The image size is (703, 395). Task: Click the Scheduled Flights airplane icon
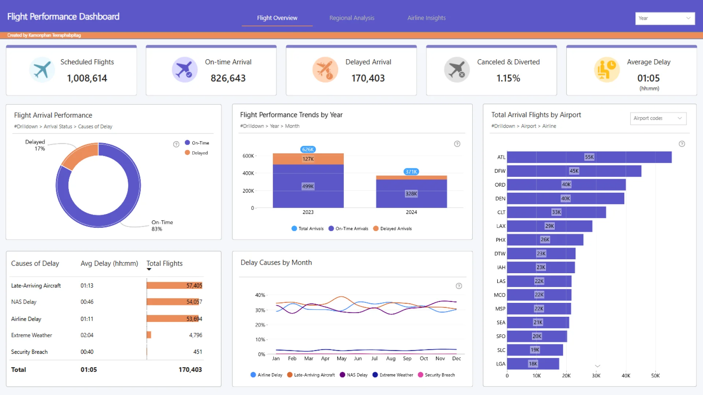tap(42, 69)
